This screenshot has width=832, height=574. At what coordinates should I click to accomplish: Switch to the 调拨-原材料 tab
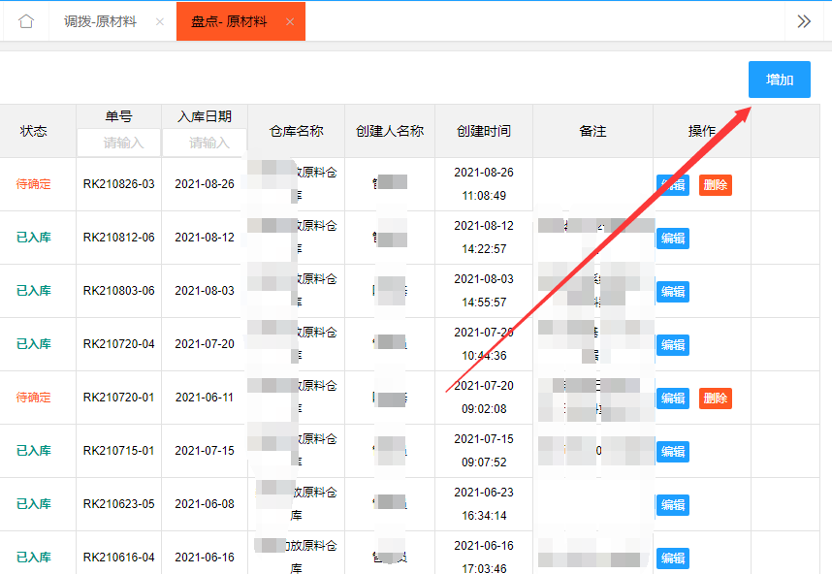100,21
